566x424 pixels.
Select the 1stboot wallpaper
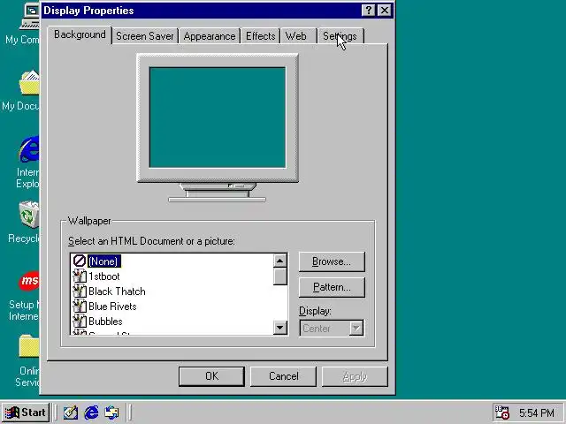(x=104, y=276)
